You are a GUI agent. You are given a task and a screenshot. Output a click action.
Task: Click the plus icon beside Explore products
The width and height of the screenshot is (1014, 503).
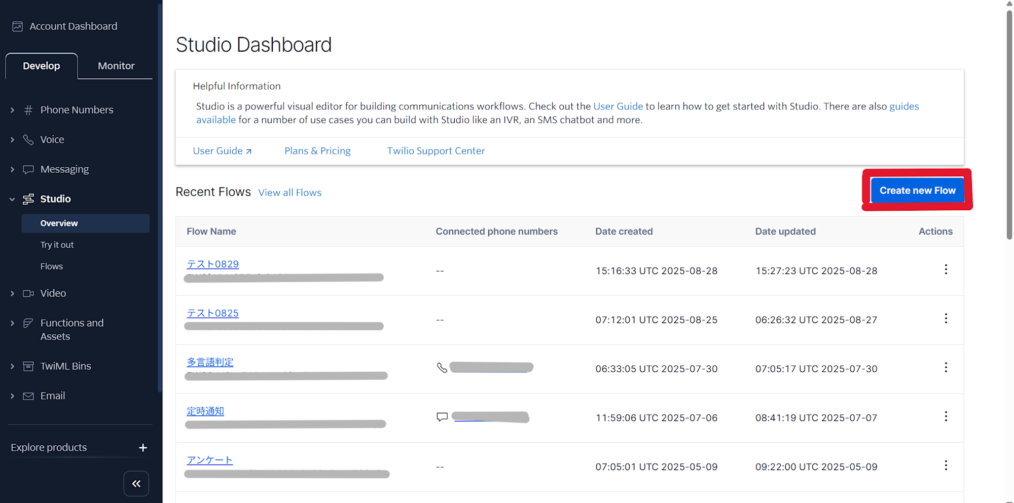(x=143, y=448)
